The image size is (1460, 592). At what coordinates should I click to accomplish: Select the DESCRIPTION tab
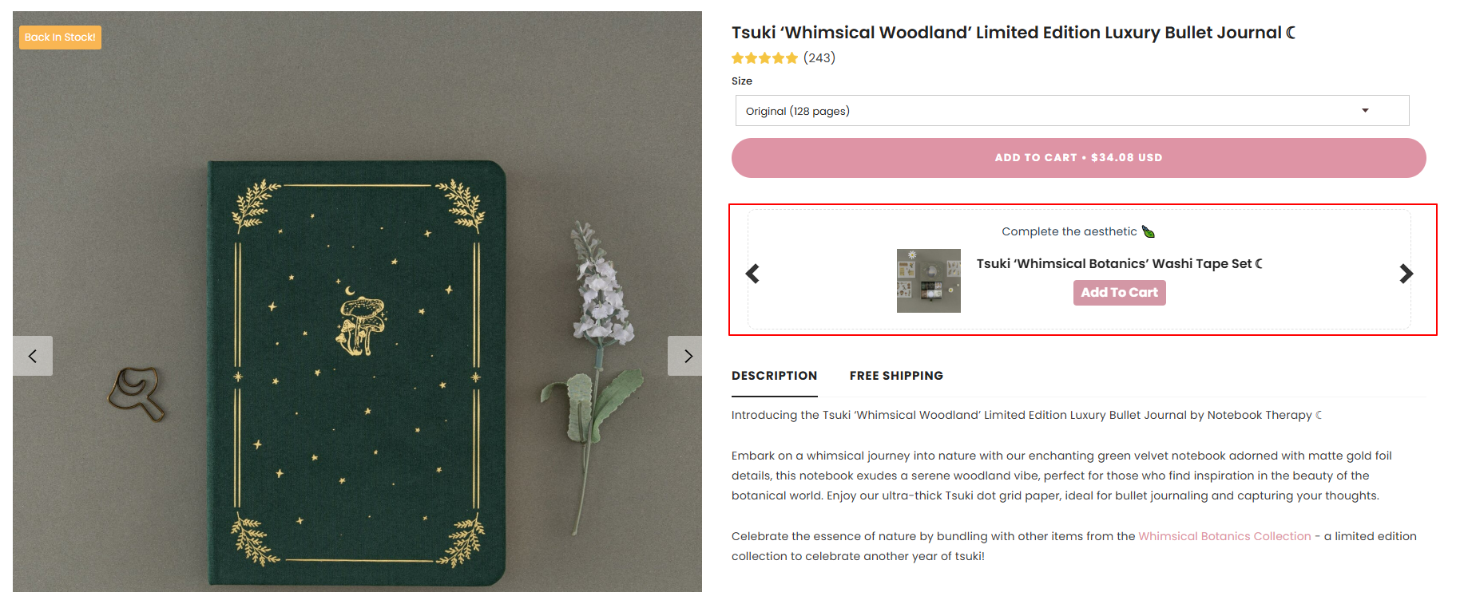[x=774, y=375]
